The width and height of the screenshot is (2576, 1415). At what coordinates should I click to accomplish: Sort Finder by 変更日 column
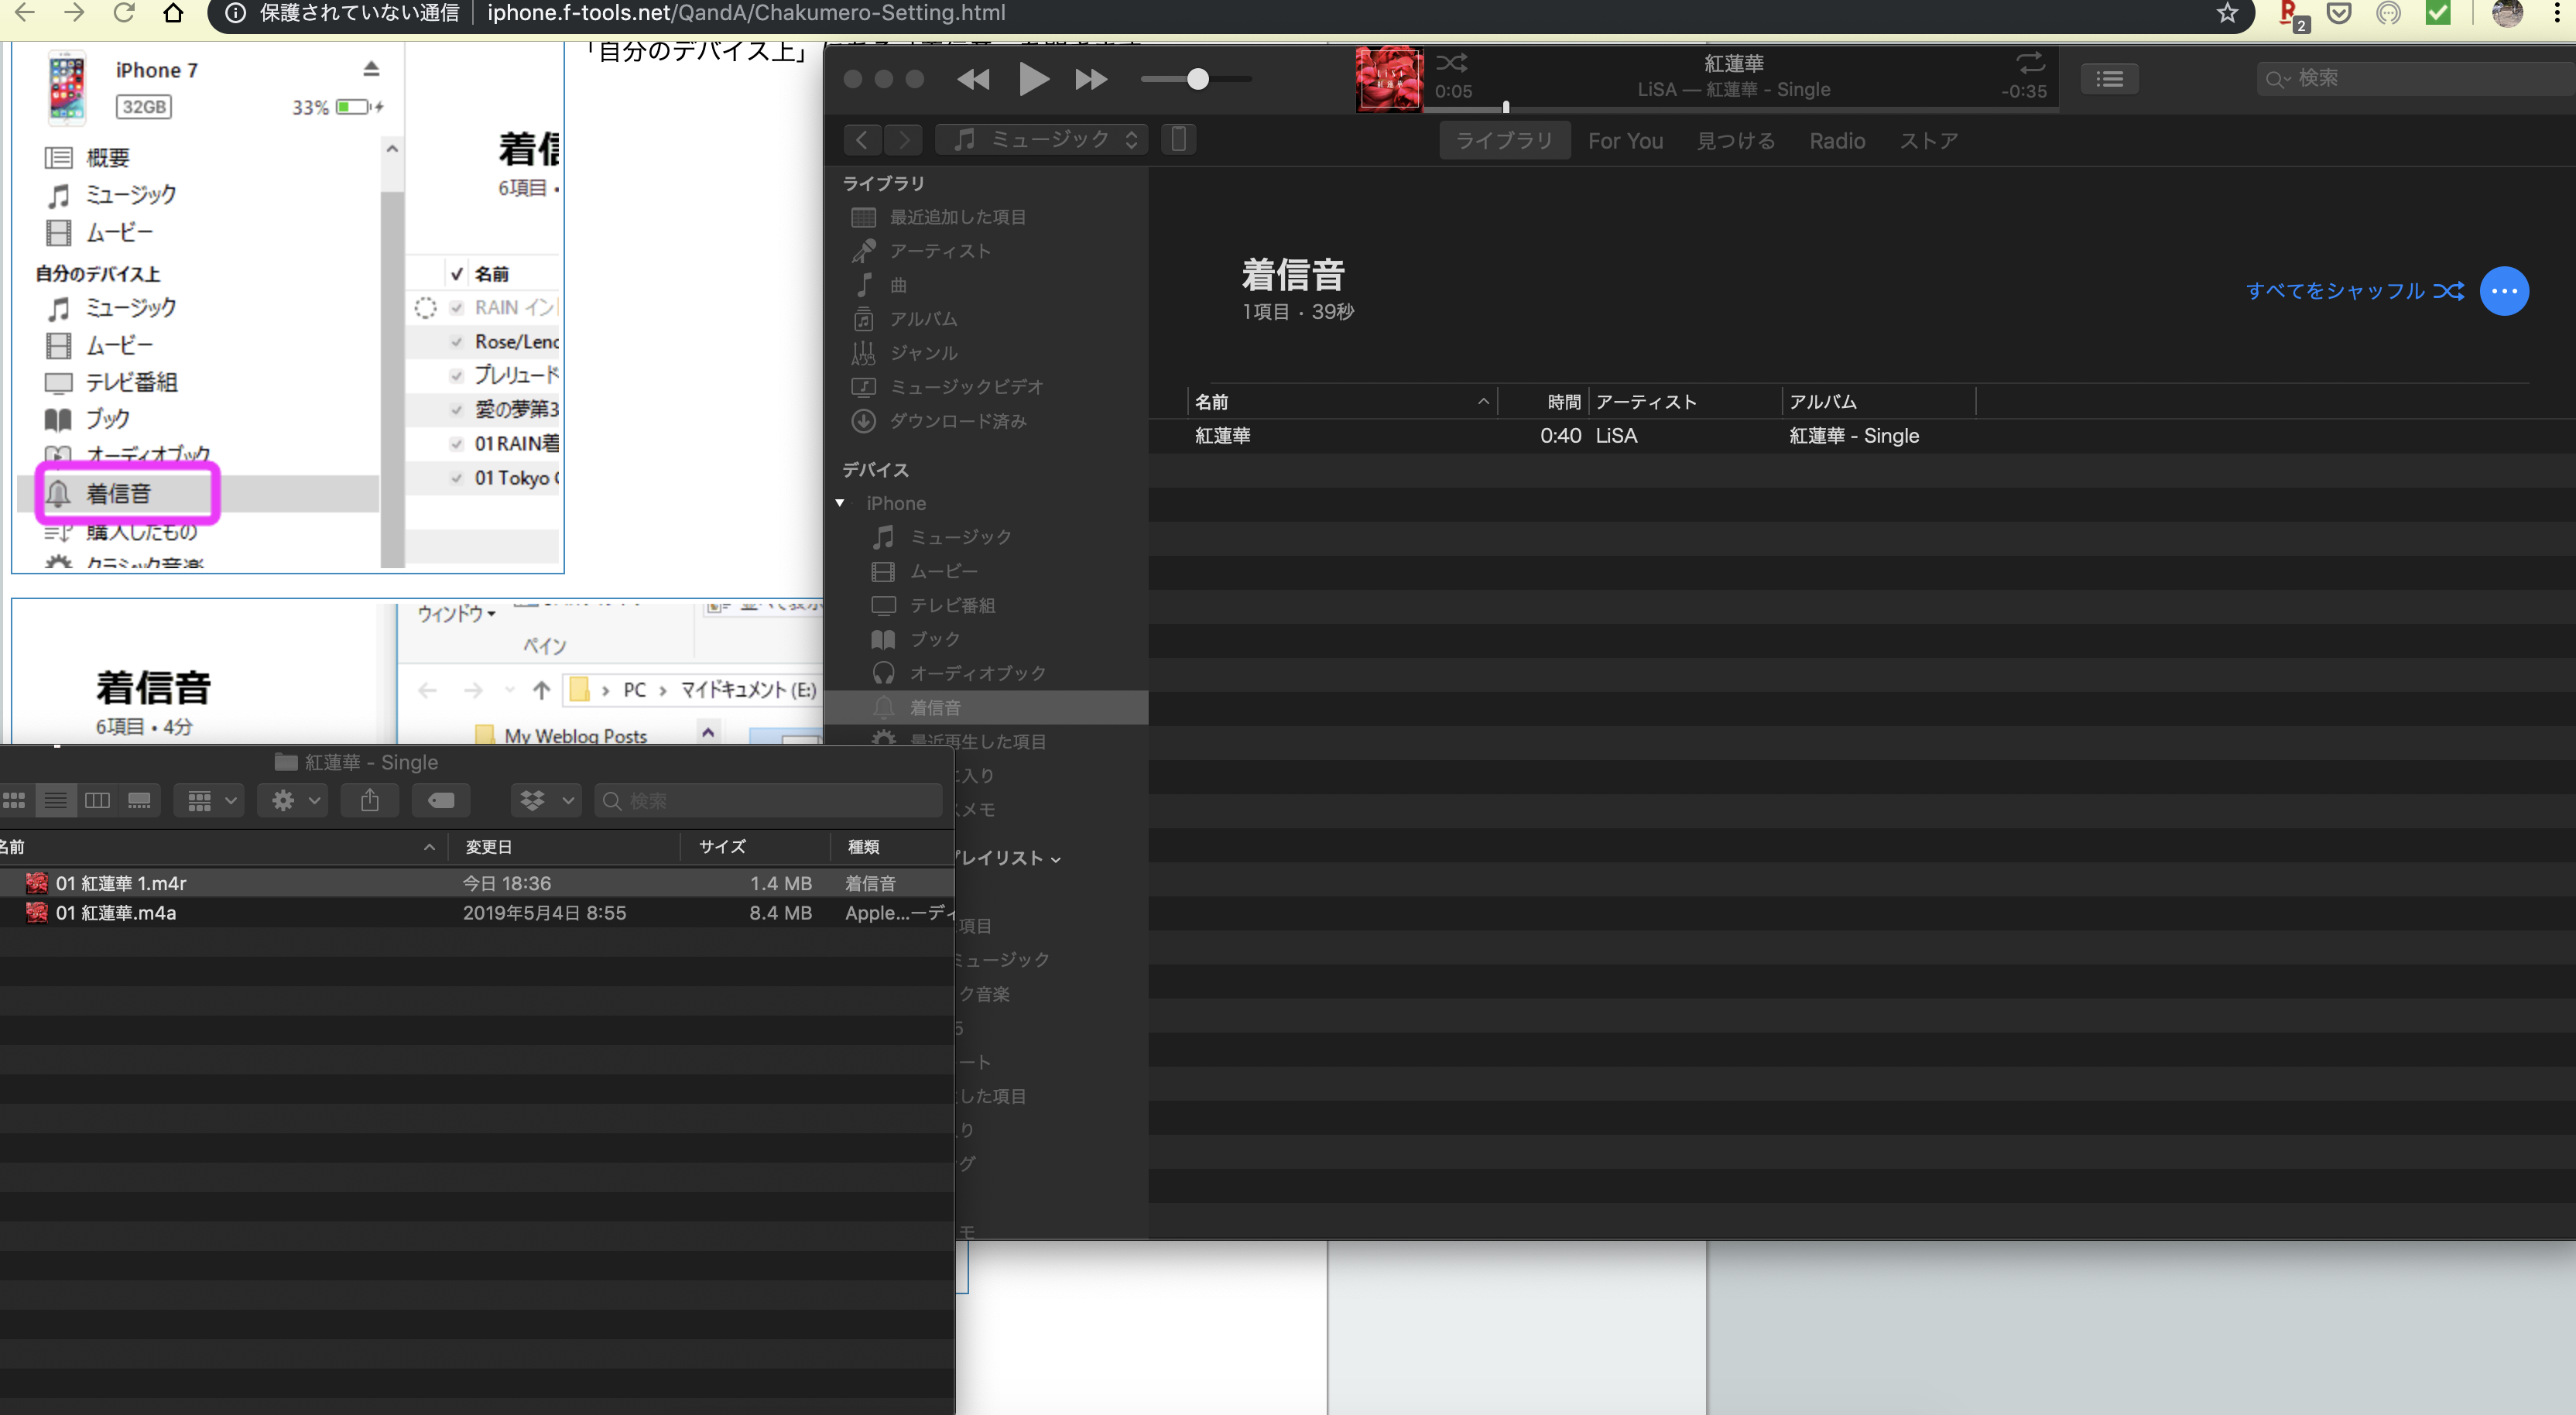click(x=564, y=847)
